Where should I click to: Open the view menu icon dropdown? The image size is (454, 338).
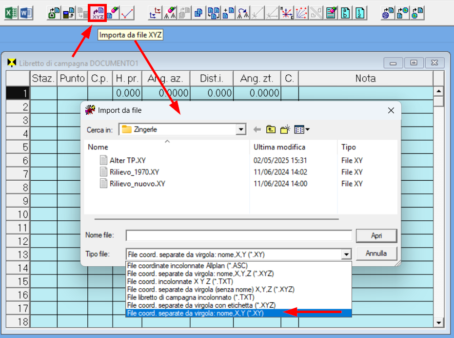click(x=302, y=129)
